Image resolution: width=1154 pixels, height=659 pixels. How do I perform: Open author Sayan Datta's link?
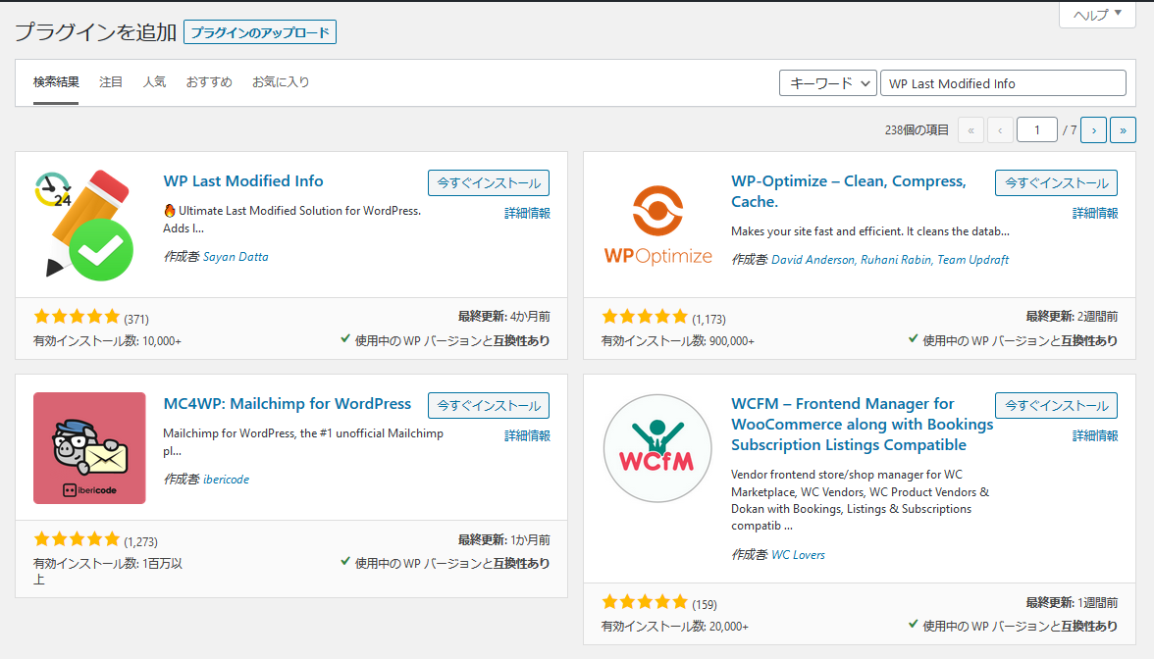click(x=236, y=257)
